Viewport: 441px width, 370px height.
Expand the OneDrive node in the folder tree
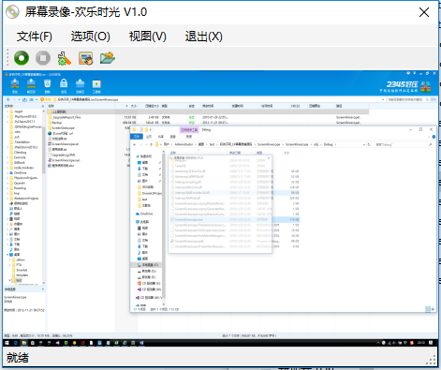point(7,172)
